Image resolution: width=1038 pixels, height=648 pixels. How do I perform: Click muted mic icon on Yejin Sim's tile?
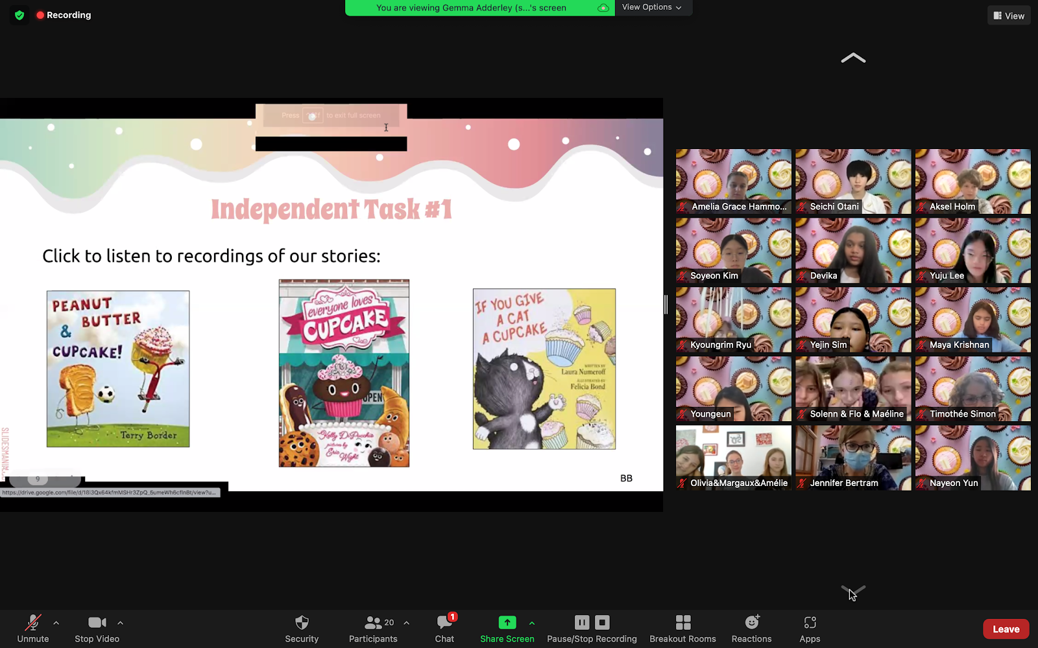click(803, 345)
